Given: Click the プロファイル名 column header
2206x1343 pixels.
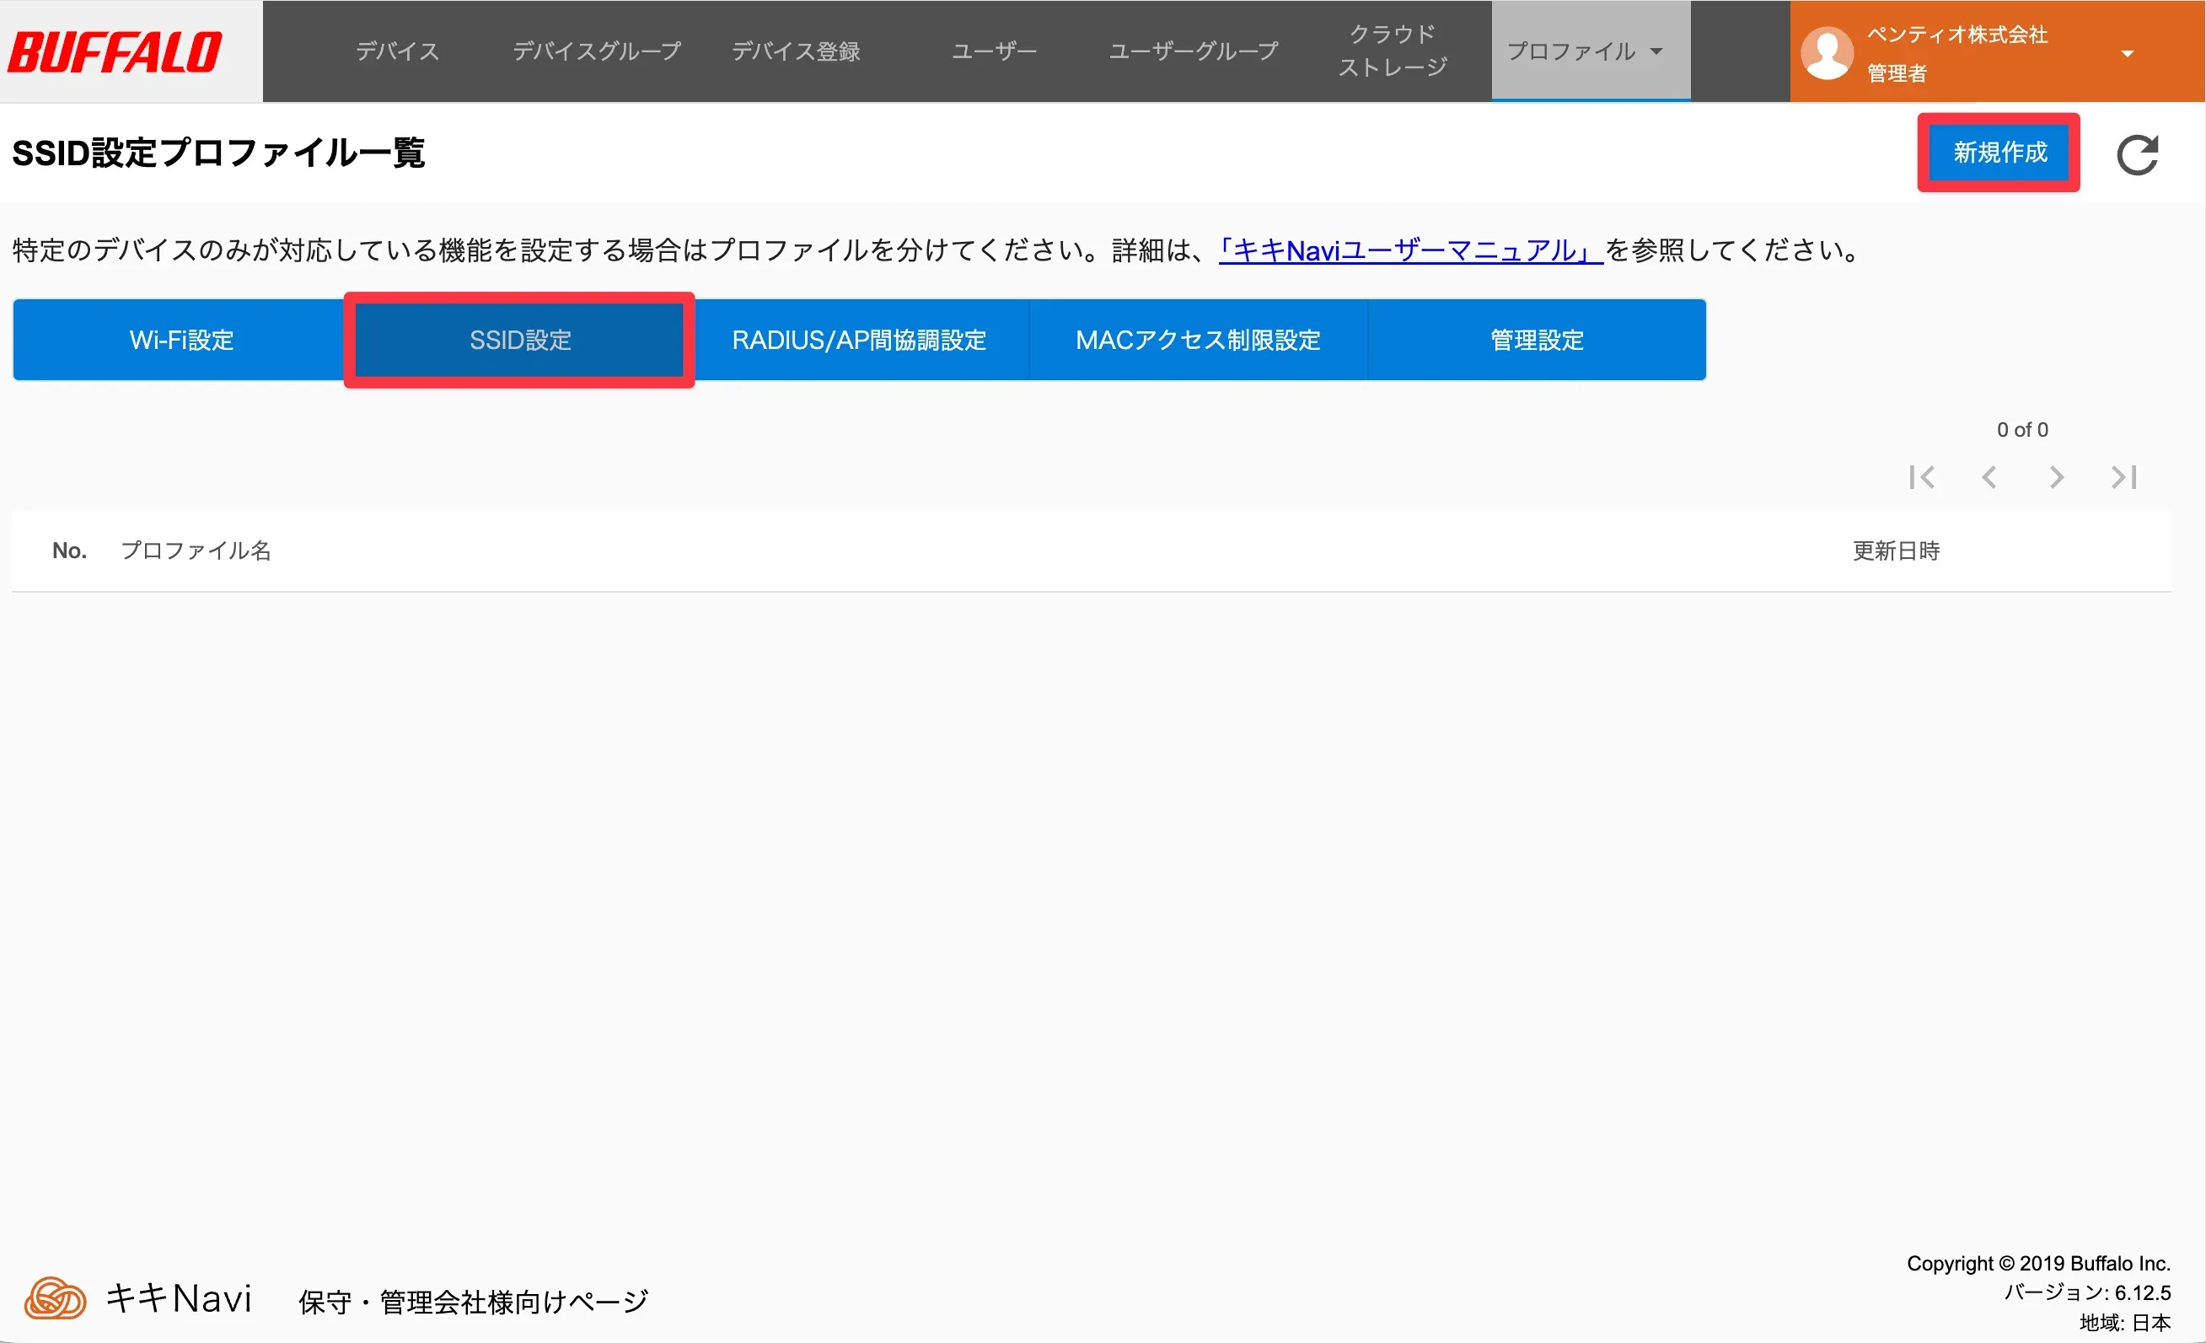Looking at the screenshot, I should click(x=196, y=551).
